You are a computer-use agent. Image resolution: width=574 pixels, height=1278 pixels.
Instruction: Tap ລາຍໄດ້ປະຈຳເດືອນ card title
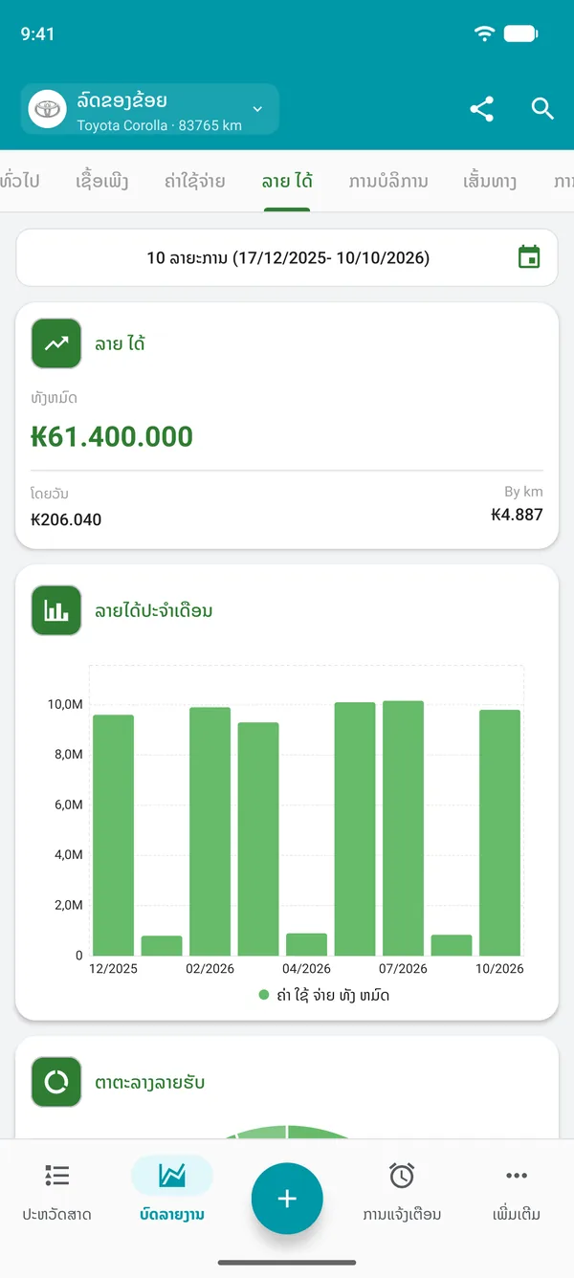(153, 610)
